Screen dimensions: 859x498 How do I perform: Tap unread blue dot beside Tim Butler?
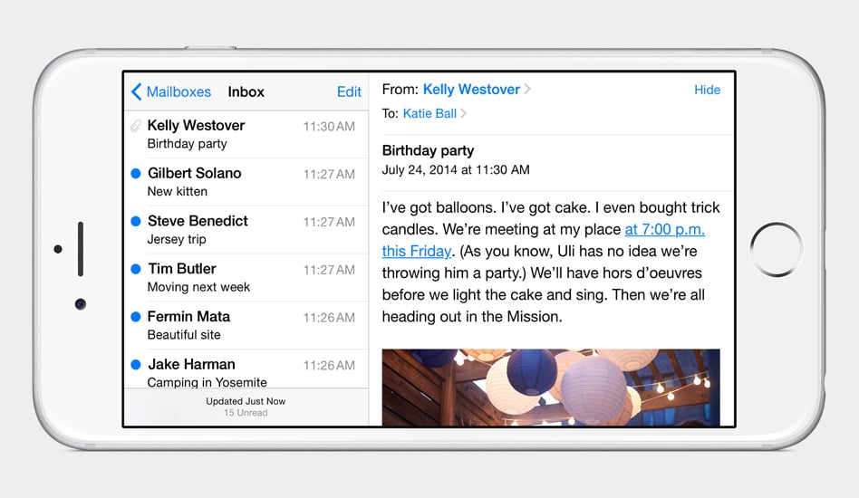point(136,269)
